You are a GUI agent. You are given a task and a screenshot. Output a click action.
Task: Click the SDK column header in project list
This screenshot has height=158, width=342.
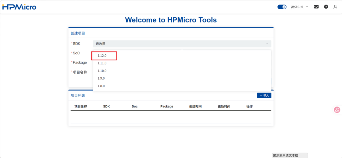(x=106, y=106)
